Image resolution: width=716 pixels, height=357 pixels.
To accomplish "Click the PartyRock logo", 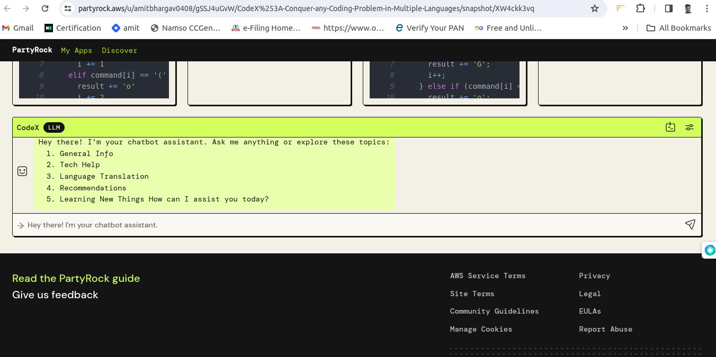I will pyautogui.click(x=32, y=50).
